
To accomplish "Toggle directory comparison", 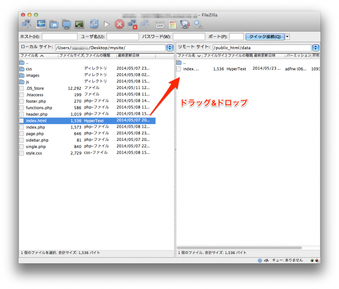I will pos(172,24).
